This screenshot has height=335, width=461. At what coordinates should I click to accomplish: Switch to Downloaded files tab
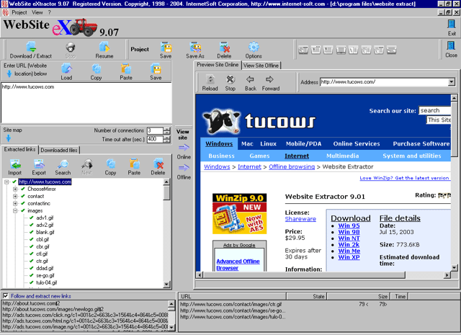tap(59, 150)
